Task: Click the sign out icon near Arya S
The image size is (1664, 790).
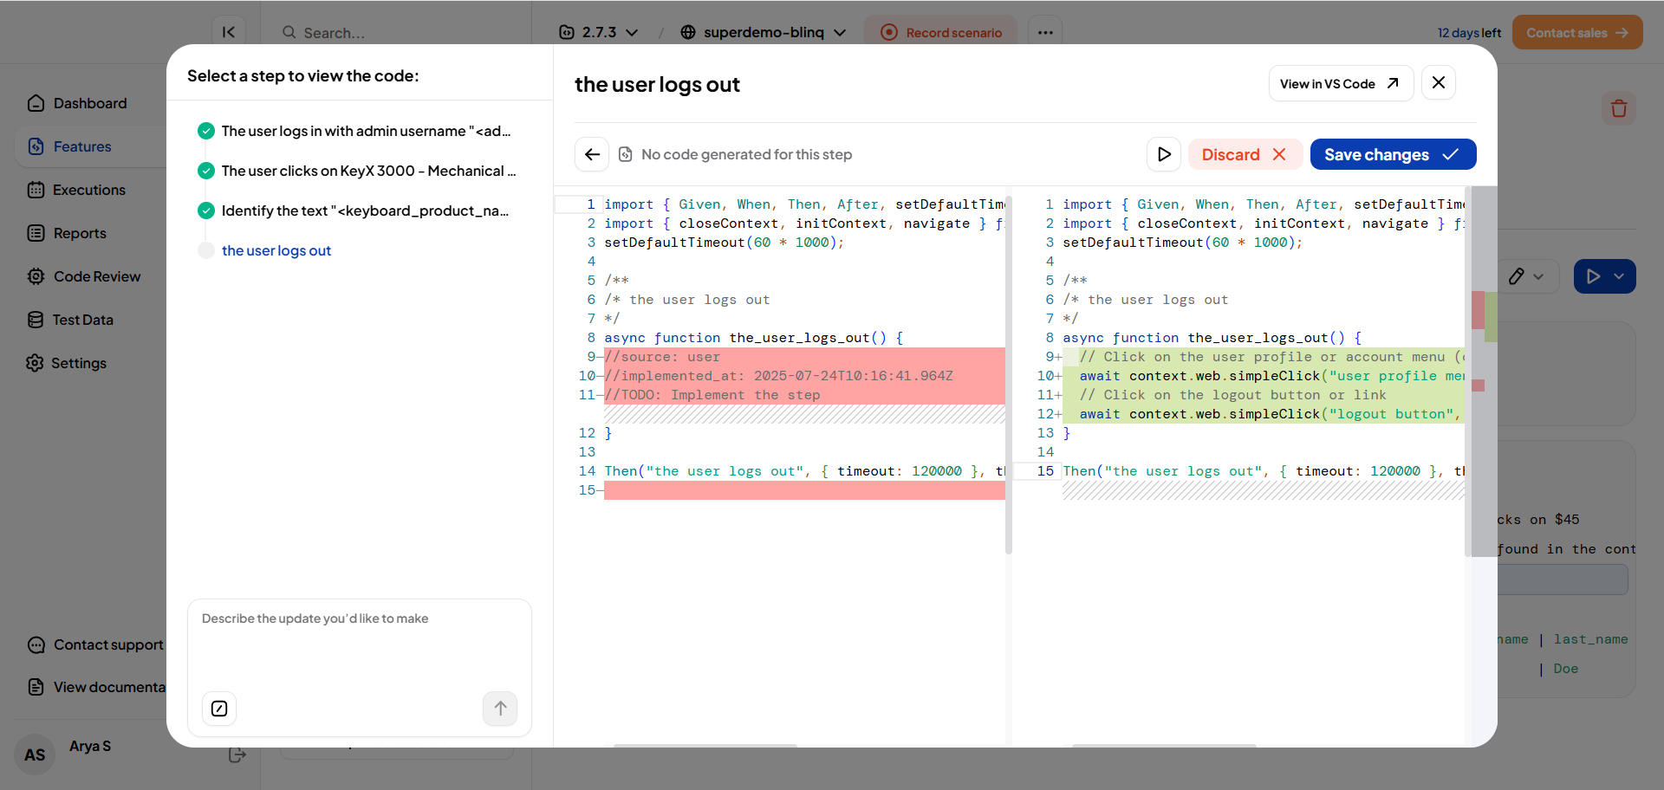Action: click(x=237, y=755)
